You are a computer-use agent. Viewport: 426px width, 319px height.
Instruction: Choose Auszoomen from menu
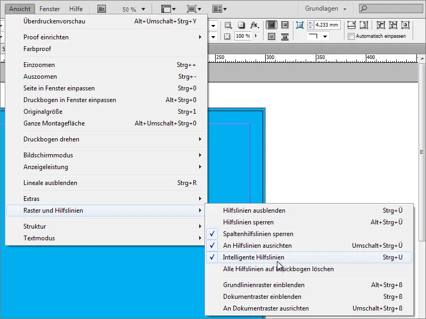pos(106,77)
